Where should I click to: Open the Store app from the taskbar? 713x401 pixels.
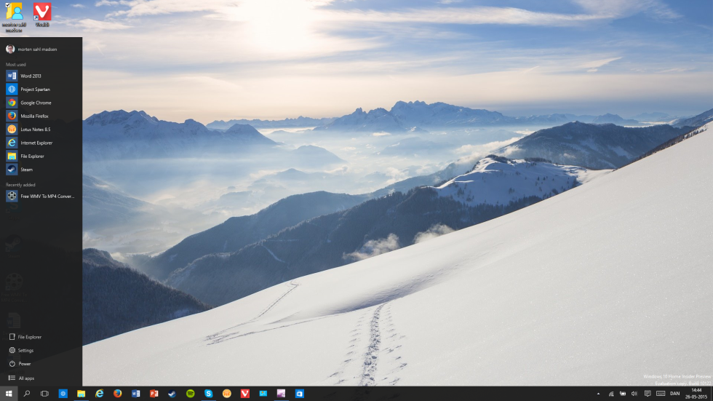coord(300,394)
